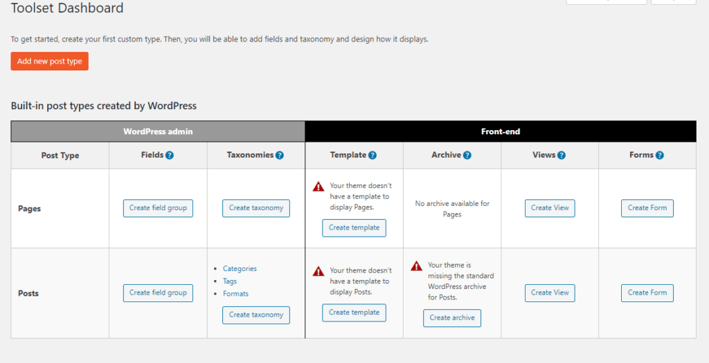The image size is (709, 363).
Task: Click the 'To get started' intro sentence
Action: pos(219,39)
